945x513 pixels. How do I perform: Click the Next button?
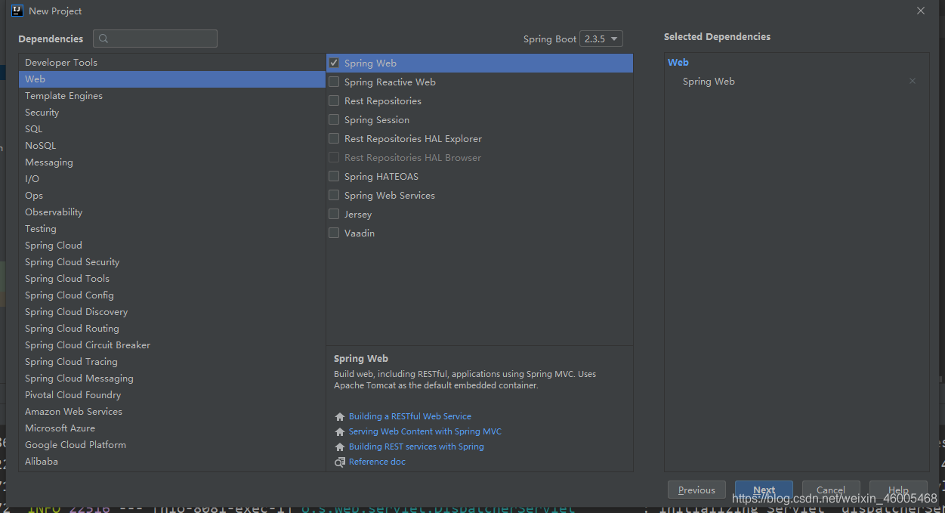pos(764,490)
